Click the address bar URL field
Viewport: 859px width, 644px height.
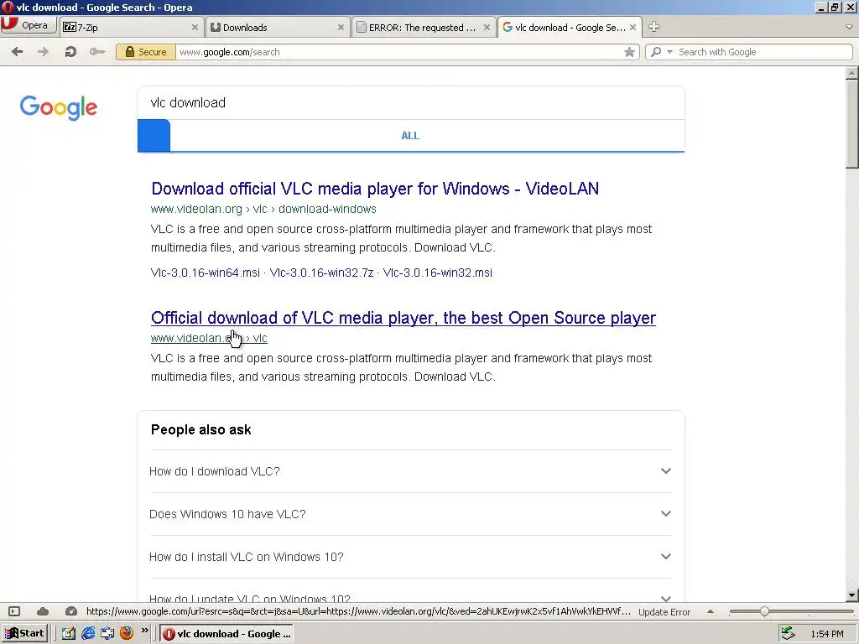[400, 52]
